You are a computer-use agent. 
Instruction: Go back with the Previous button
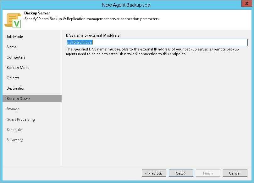[154, 173]
